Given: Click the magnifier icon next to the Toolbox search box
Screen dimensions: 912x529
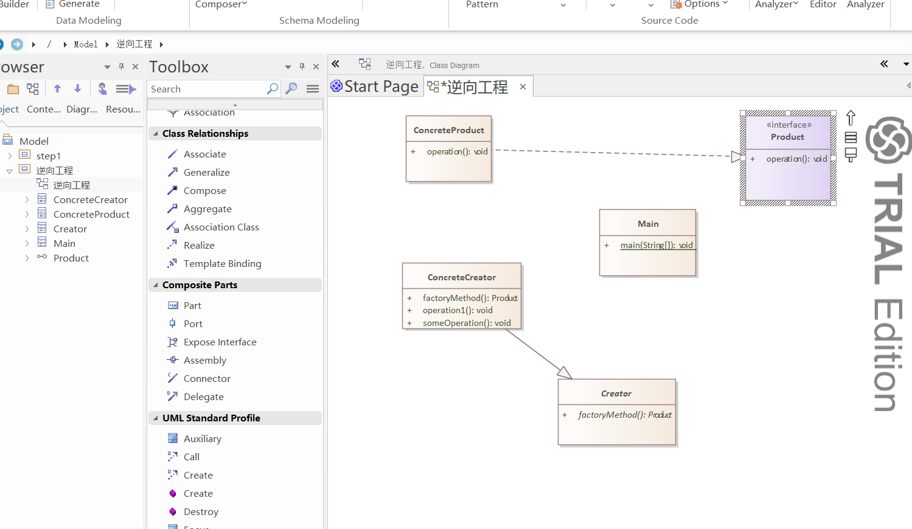Looking at the screenshot, I should tap(291, 89).
